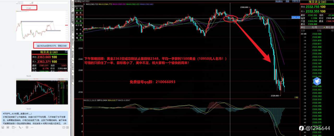
Task: Click the 15秒 label at chart corner
Action: tap(296, 97)
